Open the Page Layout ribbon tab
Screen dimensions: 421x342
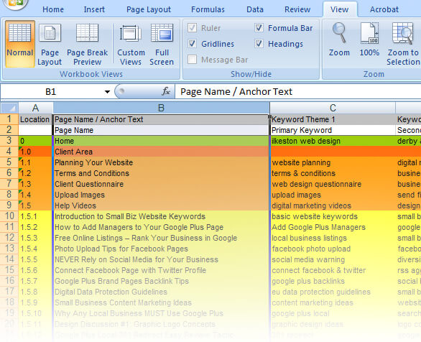pos(149,9)
